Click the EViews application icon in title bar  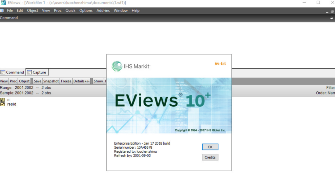(3, 3)
